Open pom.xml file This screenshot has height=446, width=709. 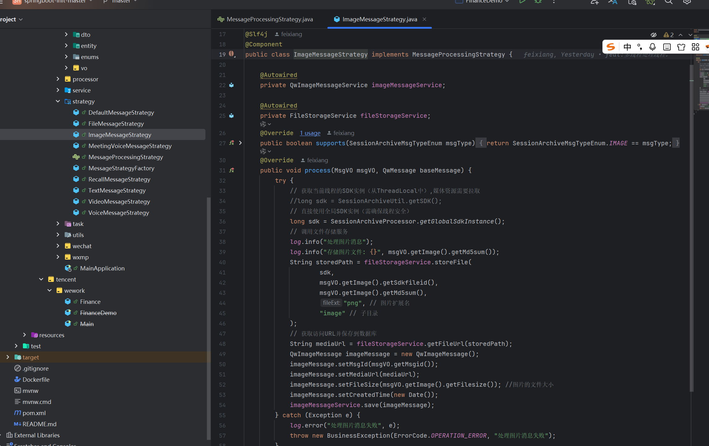pyautogui.click(x=34, y=413)
